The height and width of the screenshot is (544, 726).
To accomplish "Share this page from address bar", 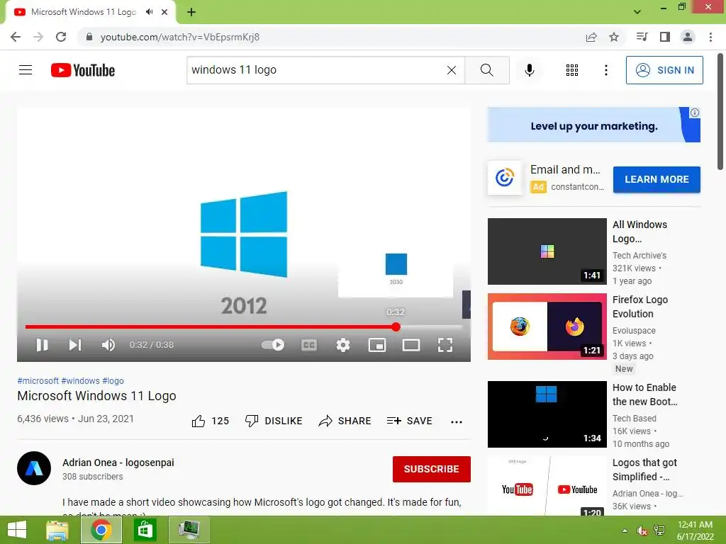I will pos(591,37).
